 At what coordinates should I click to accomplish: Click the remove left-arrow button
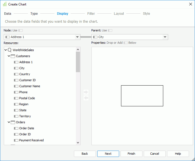(86, 98)
